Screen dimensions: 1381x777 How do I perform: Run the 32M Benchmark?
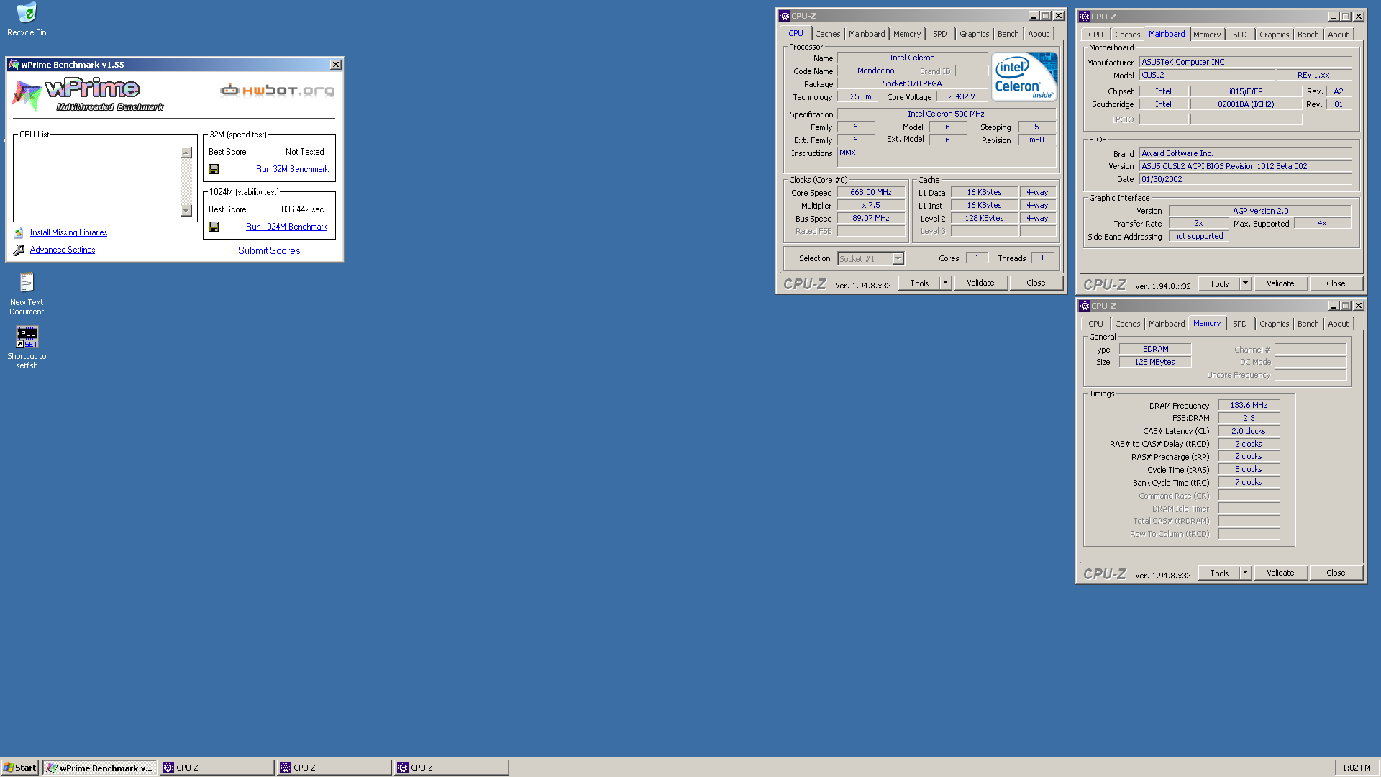[292, 169]
